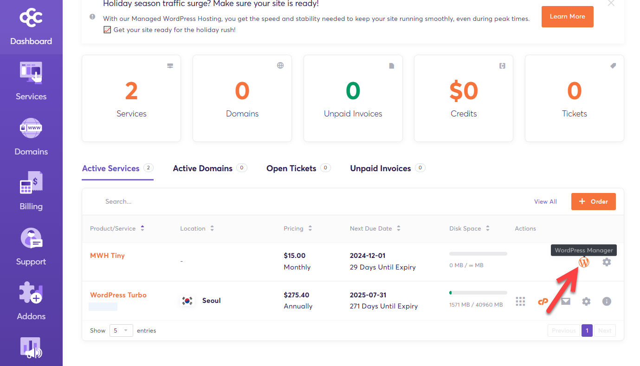Click the credit icon on Credits card
The height and width of the screenshot is (366, 640).
502,66
